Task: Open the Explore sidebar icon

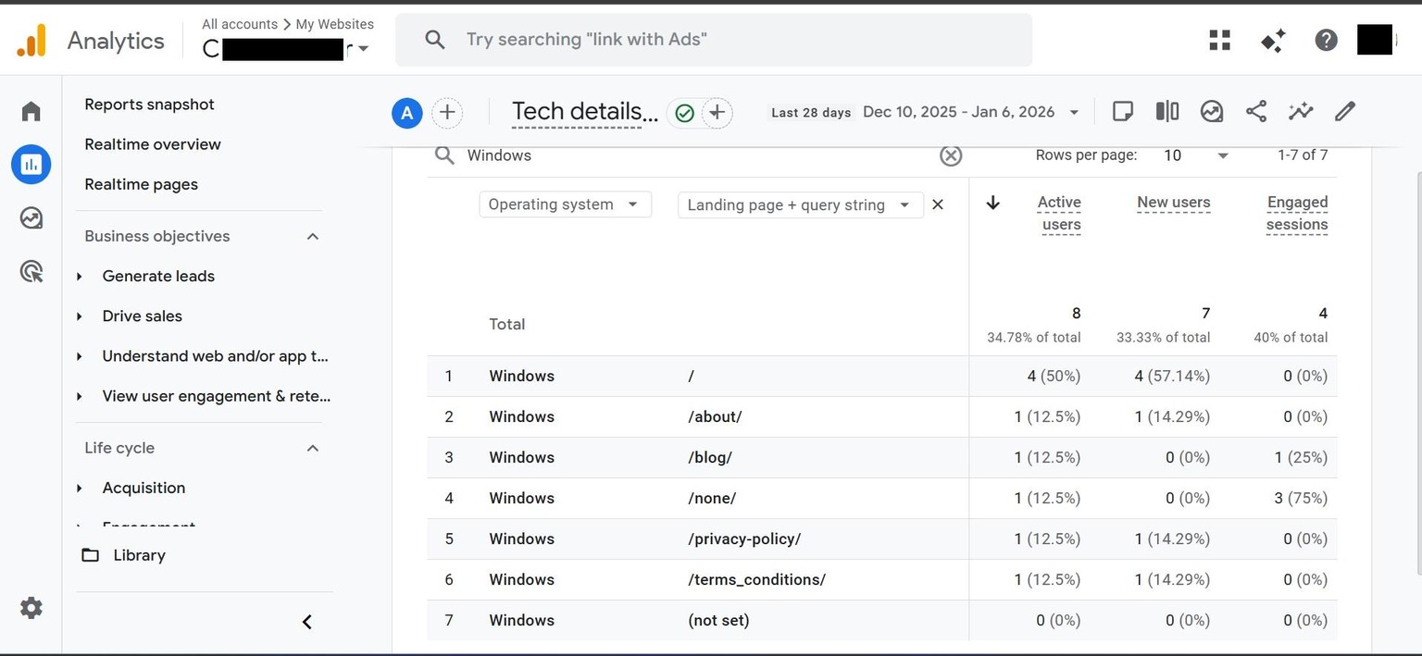Action: pos(31,218)
